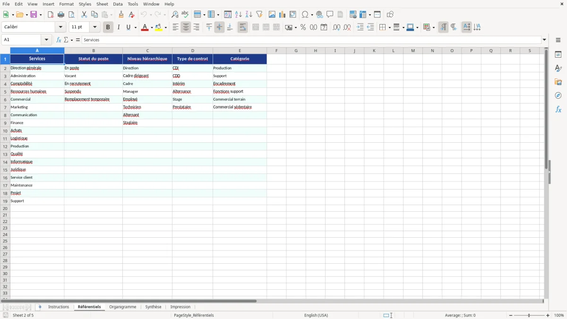Screen dimensions: 567x319
Task: Apply AutoFilter funnel icon
Action: [x=259, y=15]
